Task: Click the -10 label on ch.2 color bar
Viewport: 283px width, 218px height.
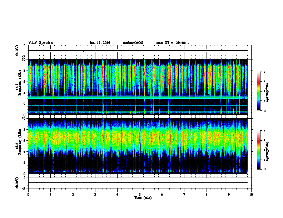Action: 264,170
